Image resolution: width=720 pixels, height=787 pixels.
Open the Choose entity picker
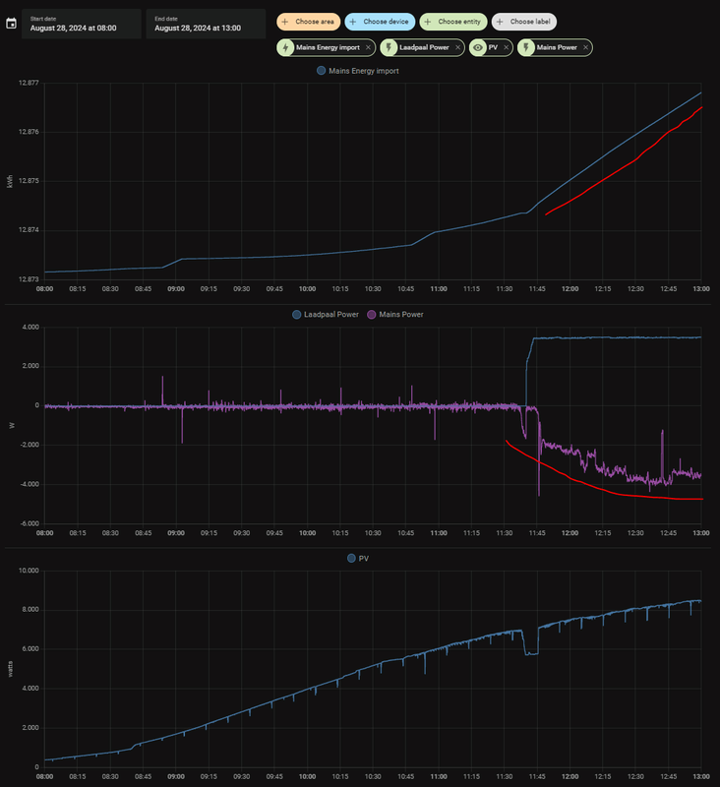point(453,22)
